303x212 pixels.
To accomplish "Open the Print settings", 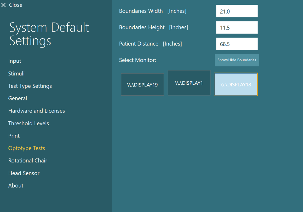I will pyautogui.click(x=14, y=136).
